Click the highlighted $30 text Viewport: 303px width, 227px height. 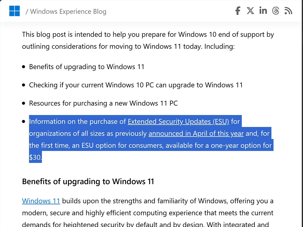tap(35, 158)
